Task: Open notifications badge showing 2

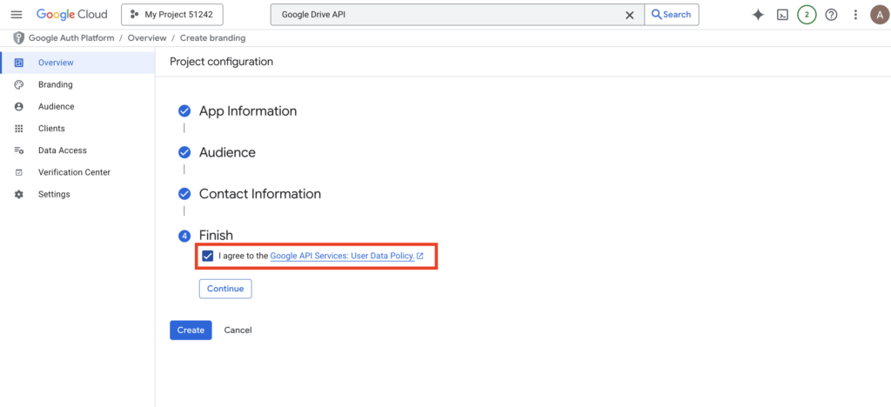Action: tap(807, 15)
